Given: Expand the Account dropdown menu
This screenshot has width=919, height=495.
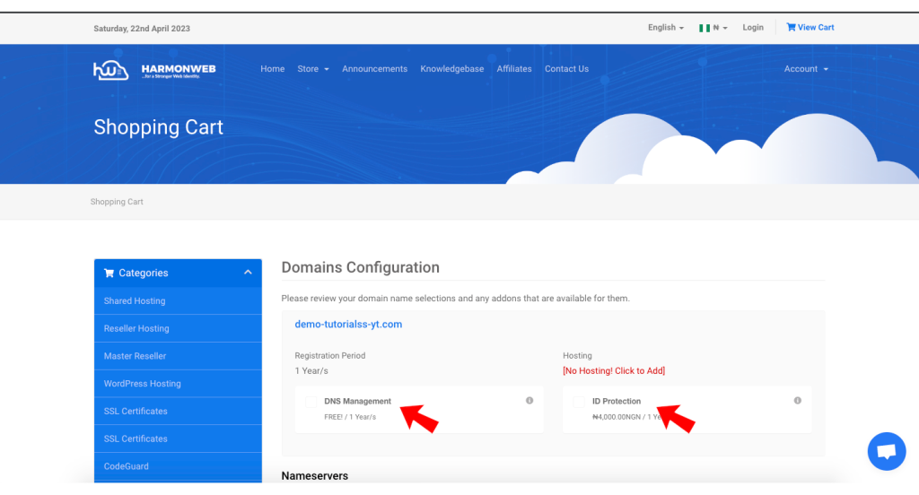Looking at the screenshot, I should [805, 69].
